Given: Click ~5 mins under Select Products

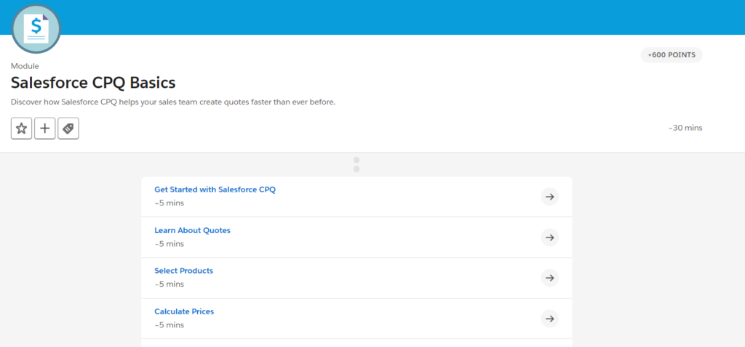Looking at the screenshot, I should (x=169, y=284).
